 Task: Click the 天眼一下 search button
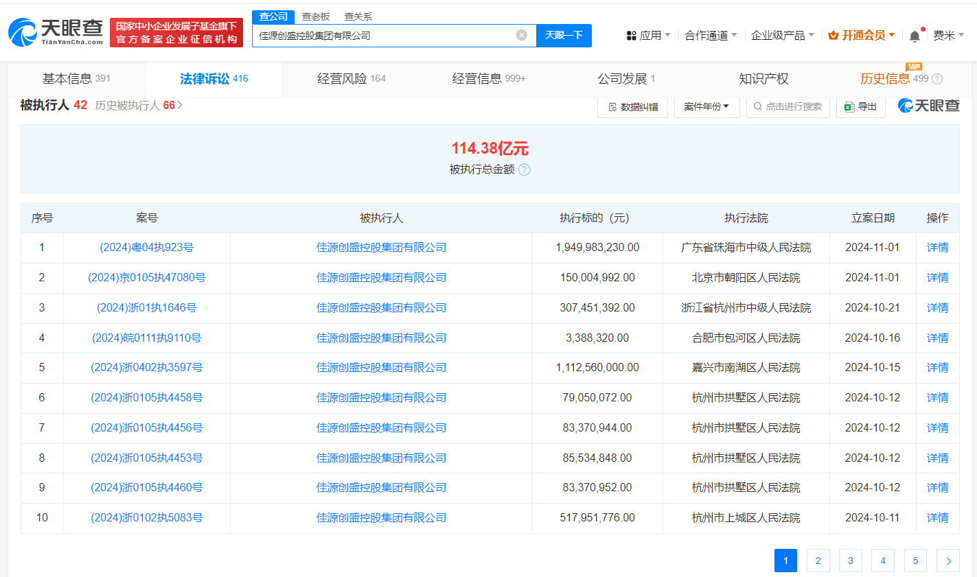[x=564, y=35]
